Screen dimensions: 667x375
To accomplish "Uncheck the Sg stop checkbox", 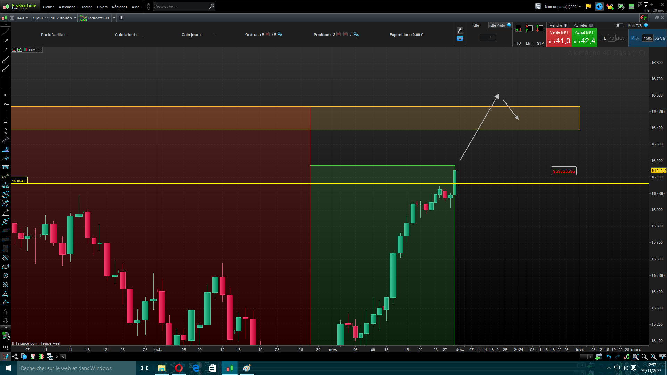I will click(x=633, y=38).
